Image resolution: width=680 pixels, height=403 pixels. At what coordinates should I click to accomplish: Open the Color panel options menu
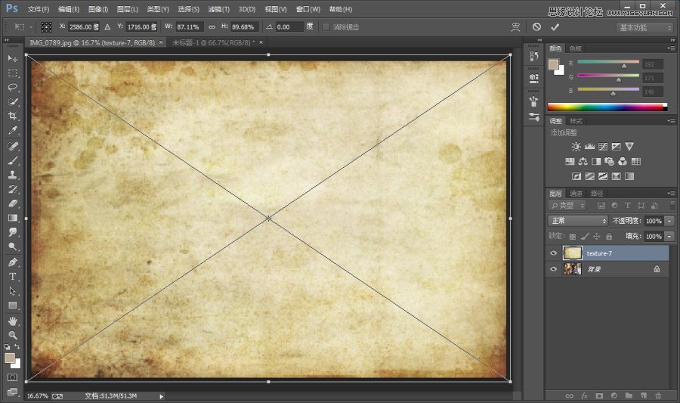pyautogui.click(x=672, y=48)
